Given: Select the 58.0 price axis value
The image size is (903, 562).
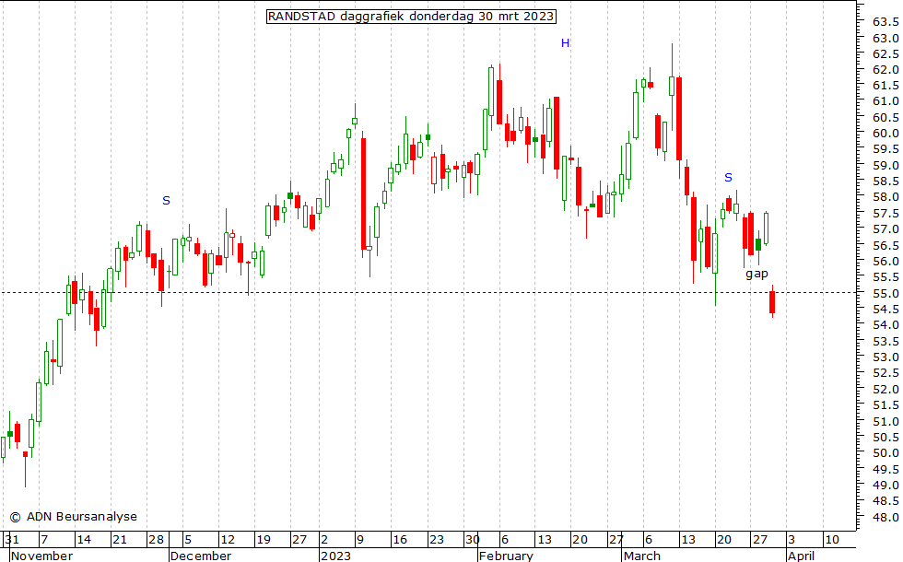Looking at the screenshot, I should (x=885, y=197).
